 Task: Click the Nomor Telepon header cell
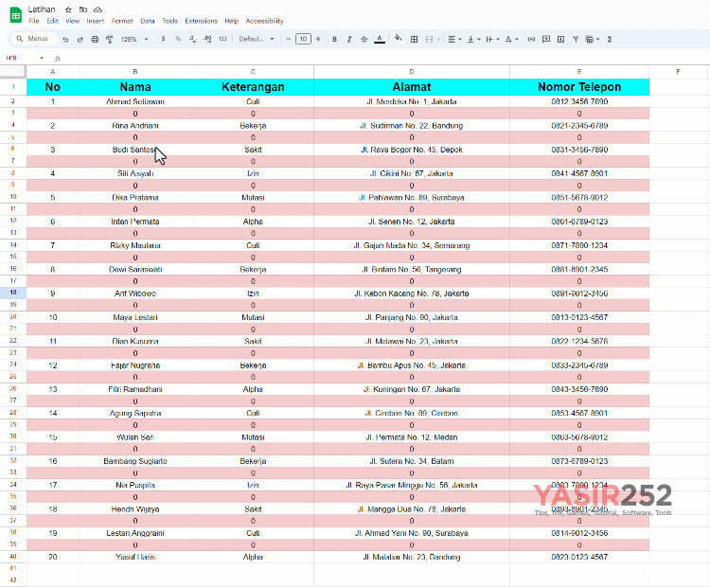579,87
